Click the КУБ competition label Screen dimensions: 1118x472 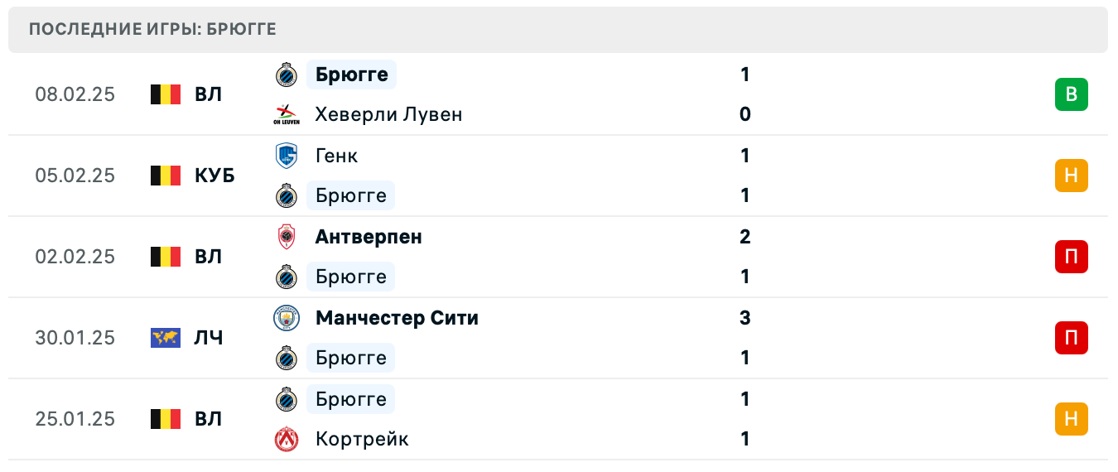click(x=214, y=176)
